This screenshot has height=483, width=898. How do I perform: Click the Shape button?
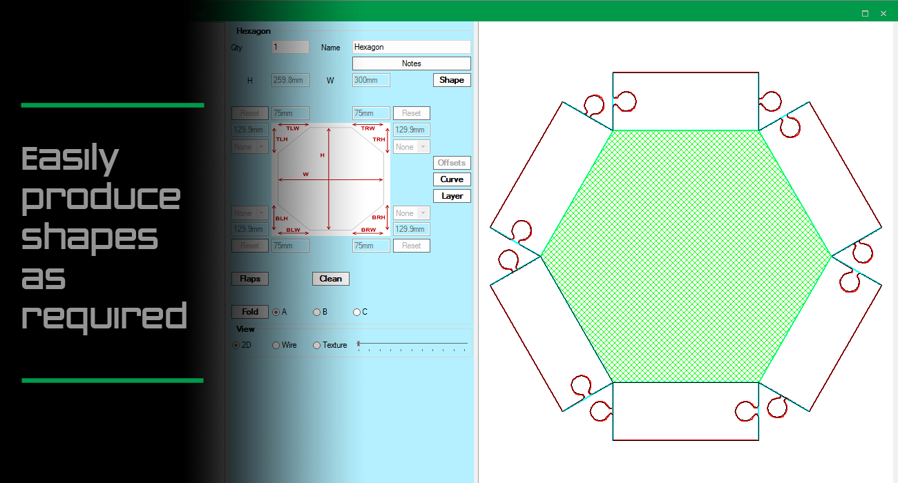click(451, 79)
